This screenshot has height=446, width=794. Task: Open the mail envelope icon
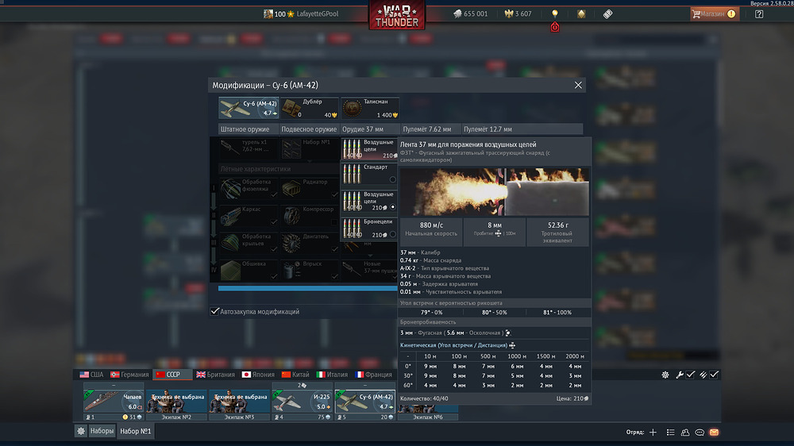(x=714, y=433)
